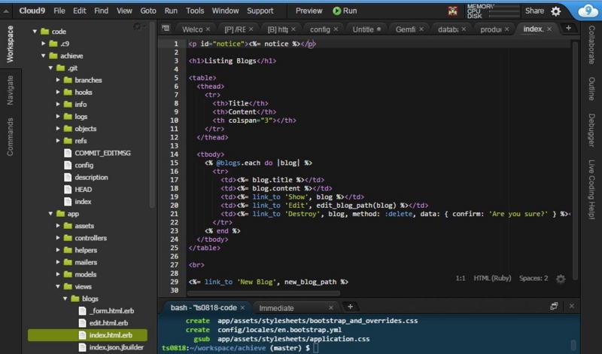Open the Navigate side panel
Image resolution: width=602 pixels, height=354 pixels.
(x=10, y=90)
